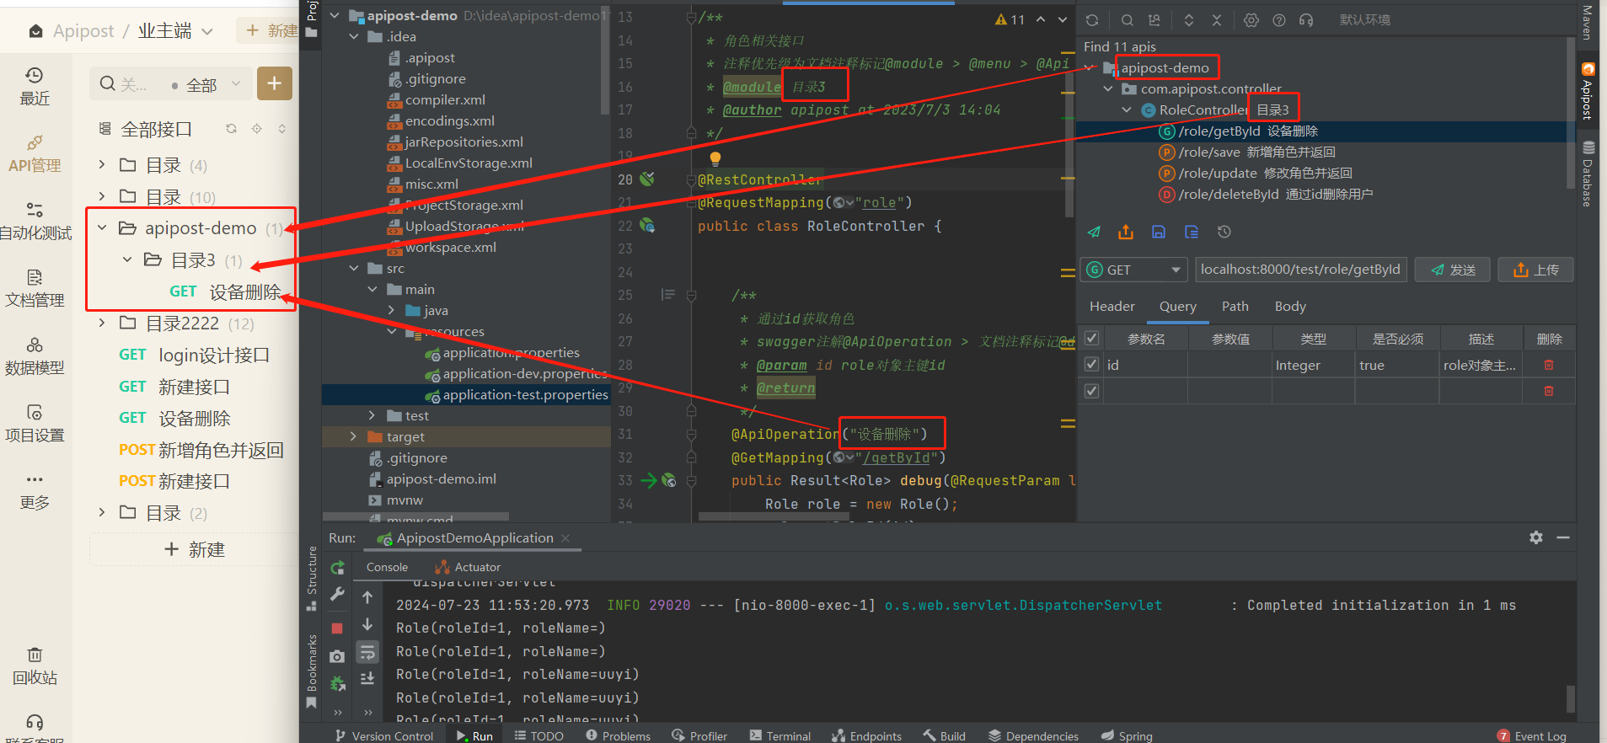Collapse src folder in project tree
This screenshot has height=743, width=1607.
354,268
